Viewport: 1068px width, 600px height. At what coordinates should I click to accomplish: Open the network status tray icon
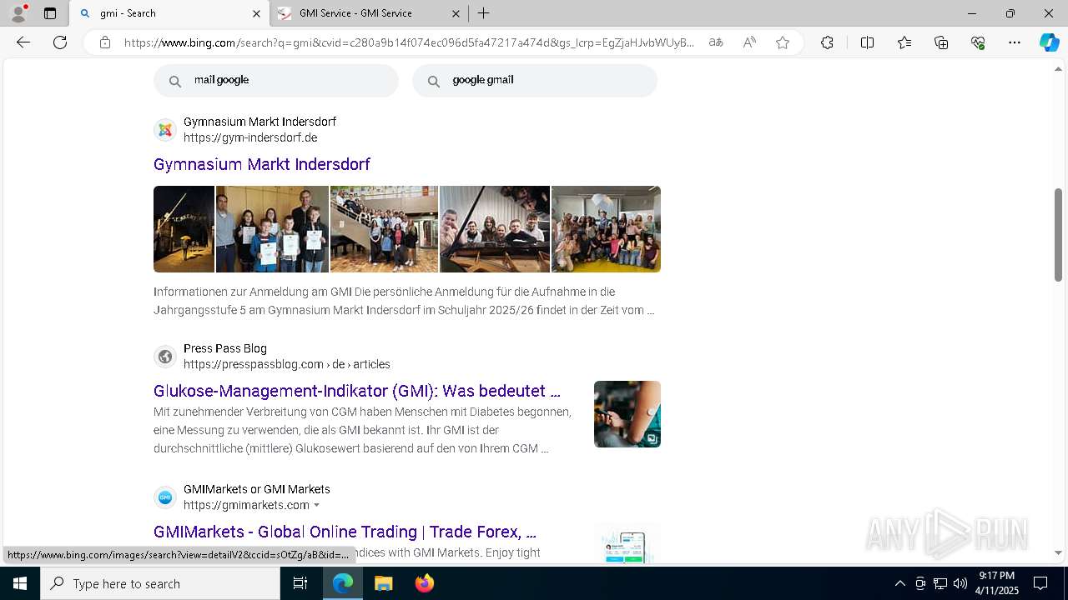point(940,583)
